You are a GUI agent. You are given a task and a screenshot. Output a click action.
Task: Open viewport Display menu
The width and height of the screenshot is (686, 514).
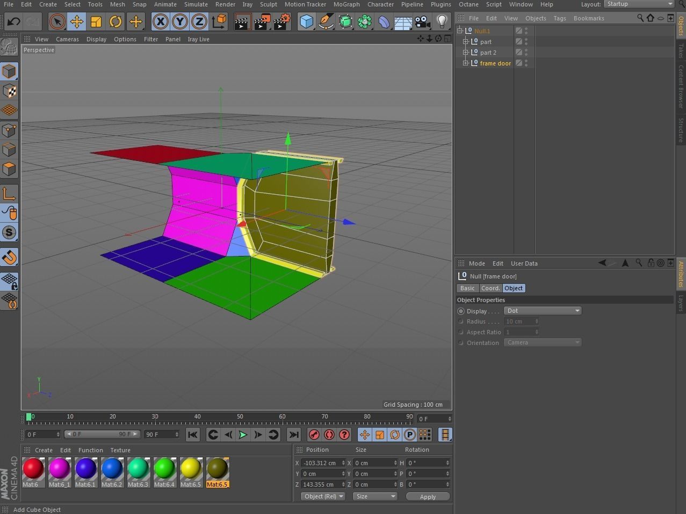pyautogui.click(x=96, y=39)
